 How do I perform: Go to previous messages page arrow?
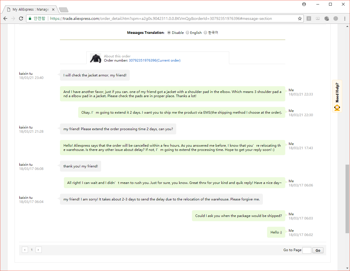(x=25, y=250)
